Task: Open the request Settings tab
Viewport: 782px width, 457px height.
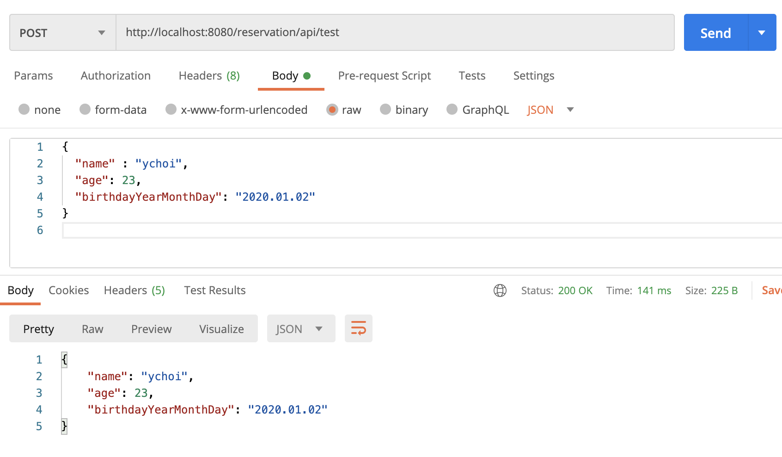Action: point(534,75)
